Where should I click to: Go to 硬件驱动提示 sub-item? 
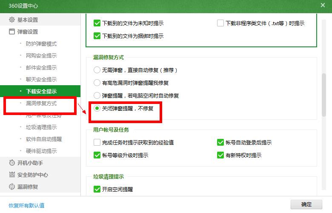click(41, 151)
